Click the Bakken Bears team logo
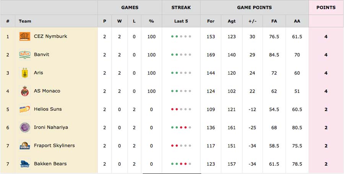 pyautogui.click(x=25, y=164)
